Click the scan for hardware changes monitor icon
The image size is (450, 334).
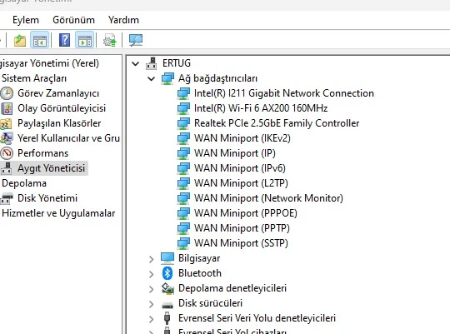136,40
